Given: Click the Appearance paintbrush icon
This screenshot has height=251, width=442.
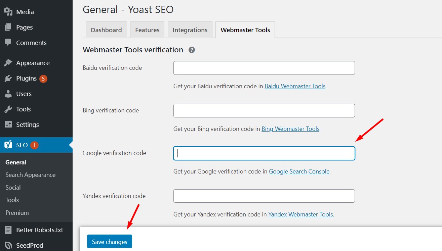Looking at the screenshot, I should point(8,63).
